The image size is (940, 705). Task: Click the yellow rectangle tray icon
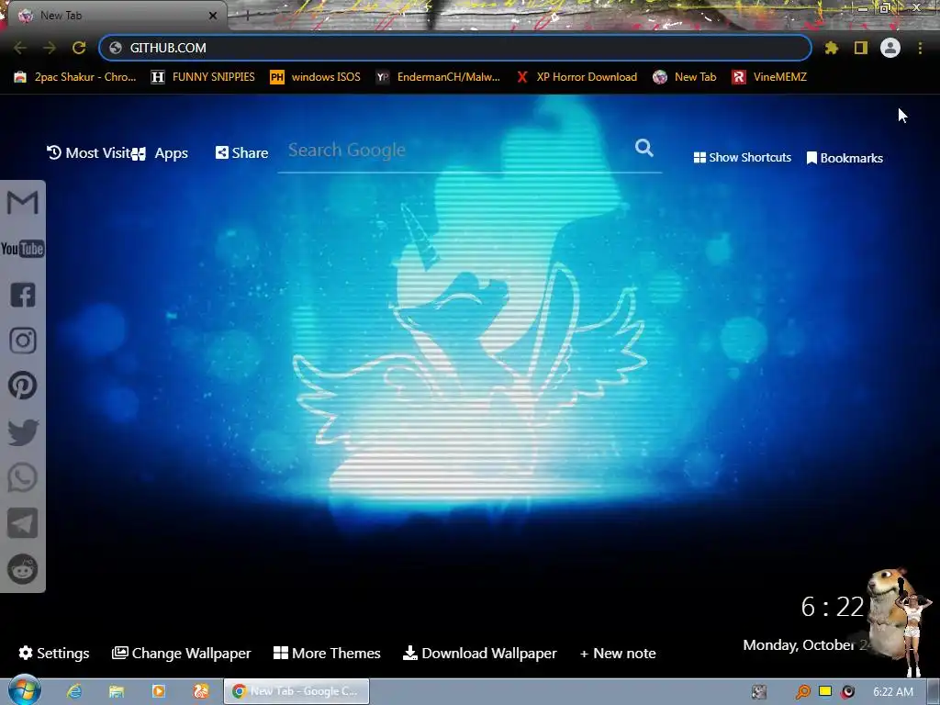pyautogui.click(x=825, y=691)
